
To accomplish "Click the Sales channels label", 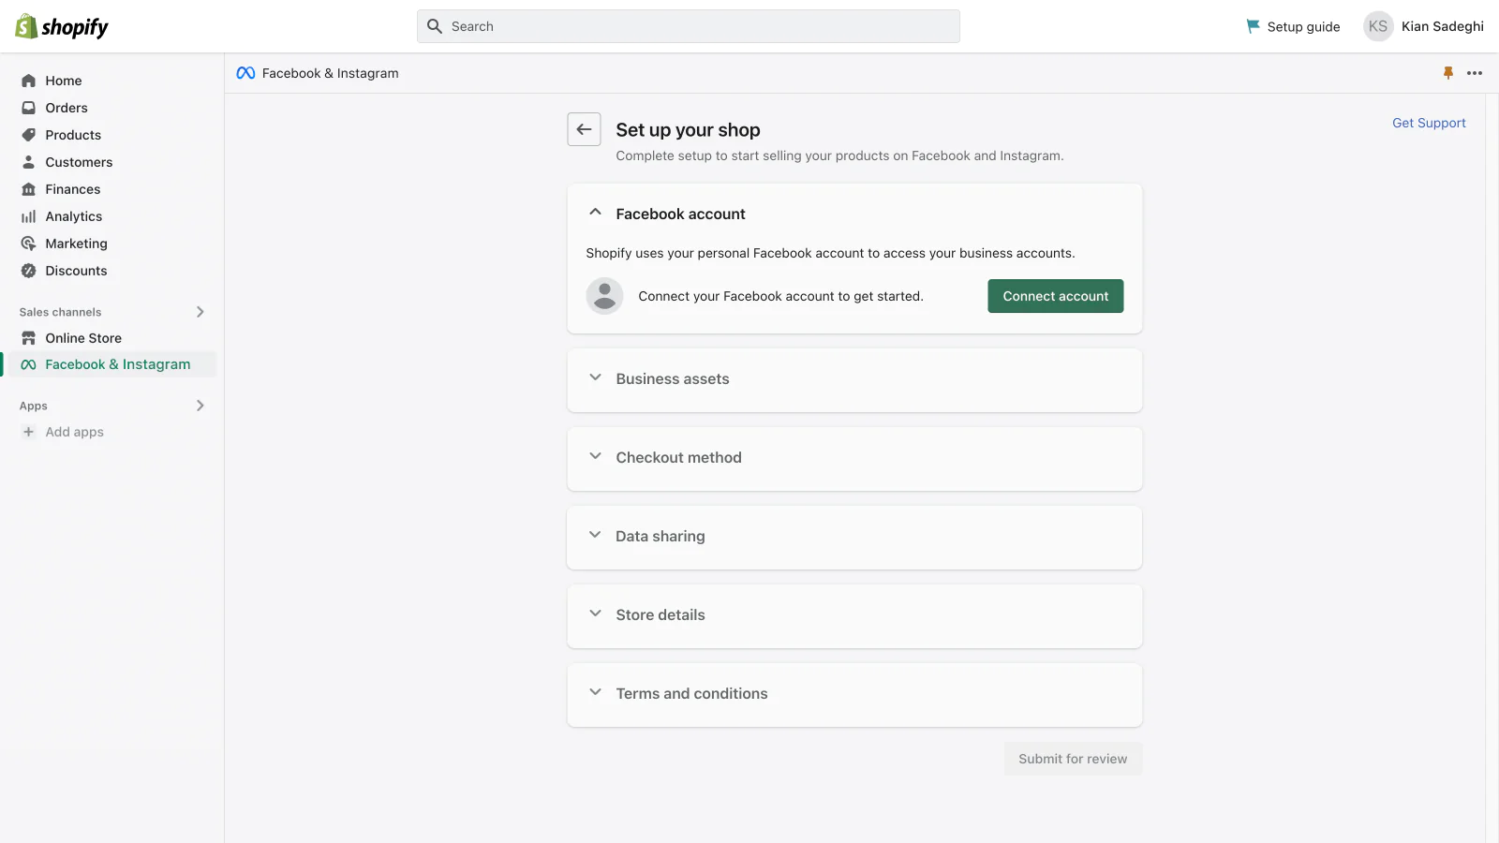I will pos(60,312).
